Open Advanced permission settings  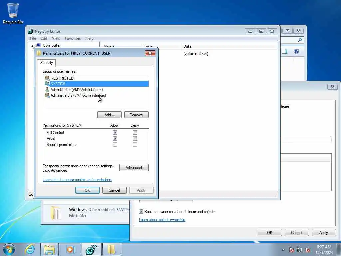pyautogui.click(x=134, y=168)
